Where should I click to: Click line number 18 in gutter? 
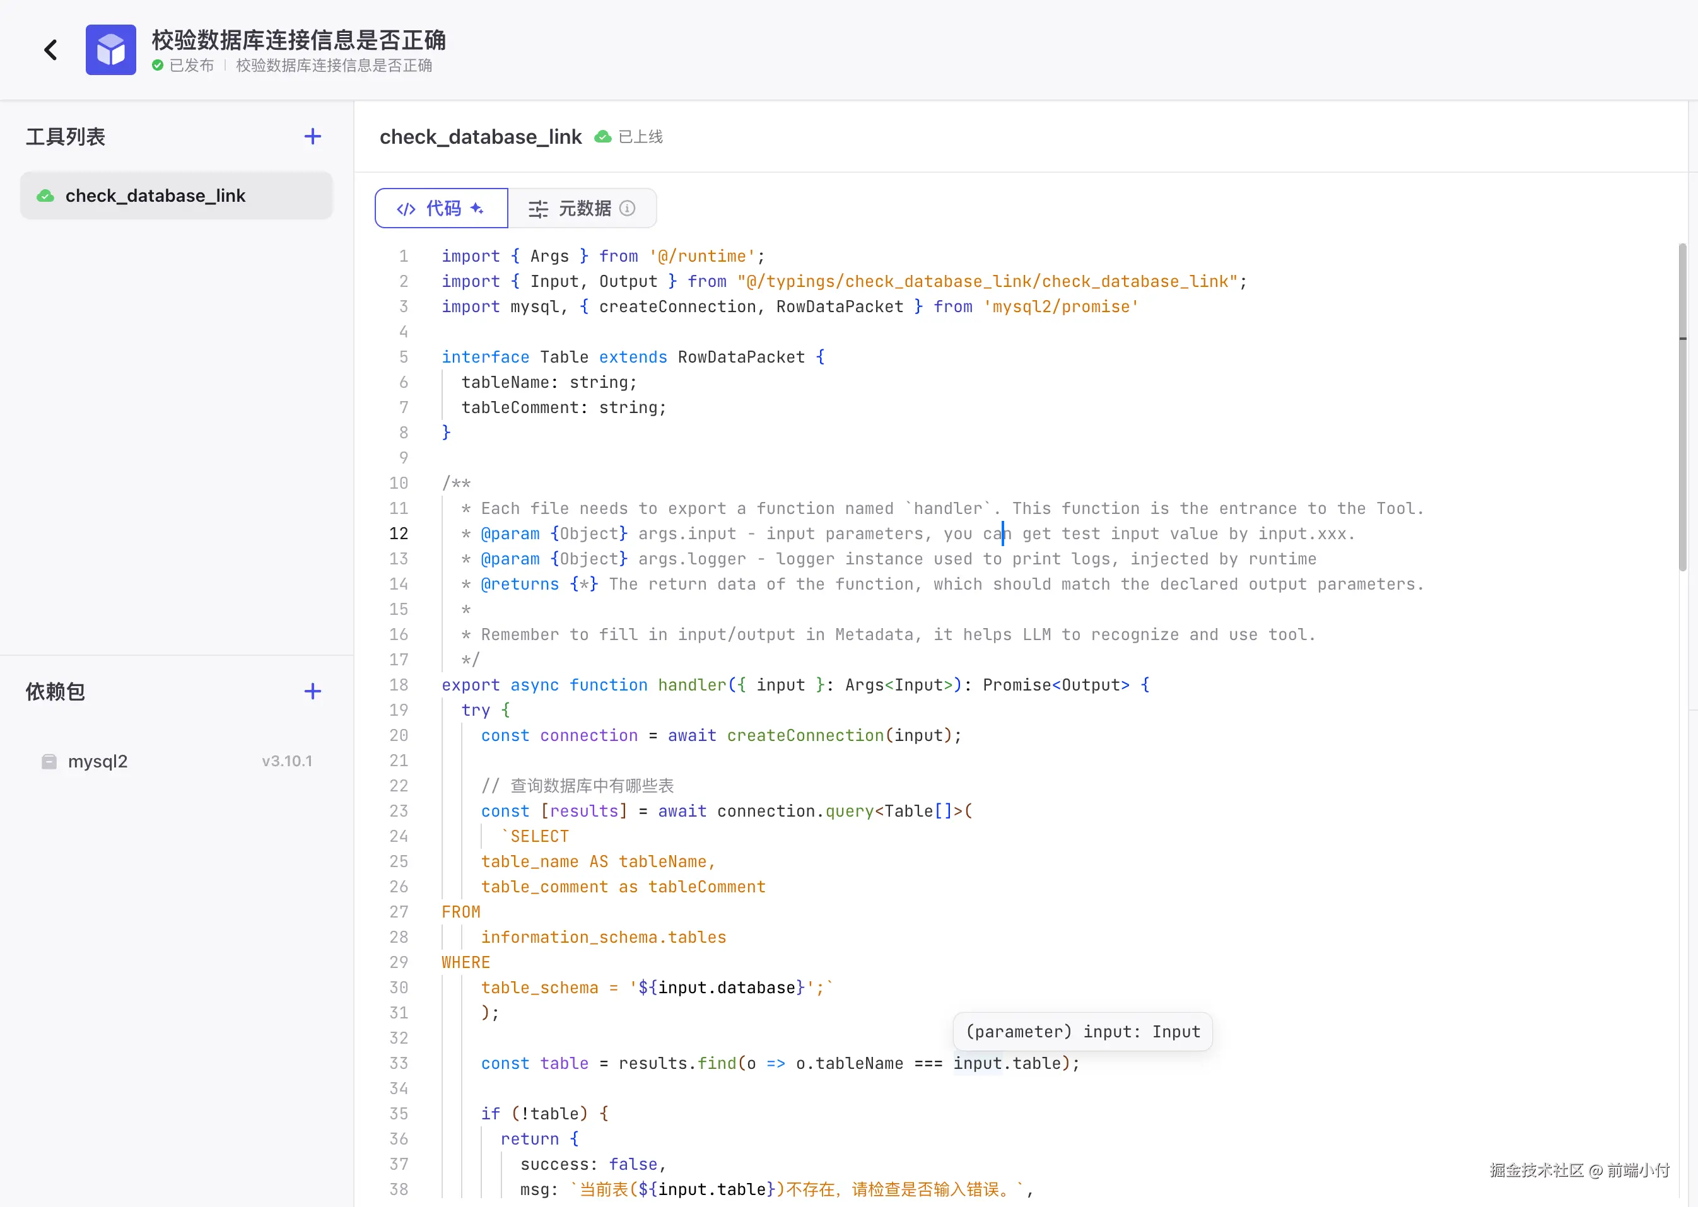click(x=399, y=684)
